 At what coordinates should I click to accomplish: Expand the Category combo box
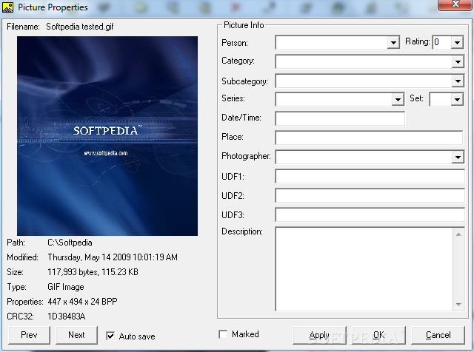pyautogui.click(x=458, y=61)
